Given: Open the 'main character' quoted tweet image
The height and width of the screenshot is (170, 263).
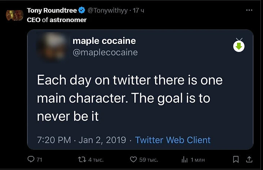Looking at the screenshot, I should [x=130, y=97].
